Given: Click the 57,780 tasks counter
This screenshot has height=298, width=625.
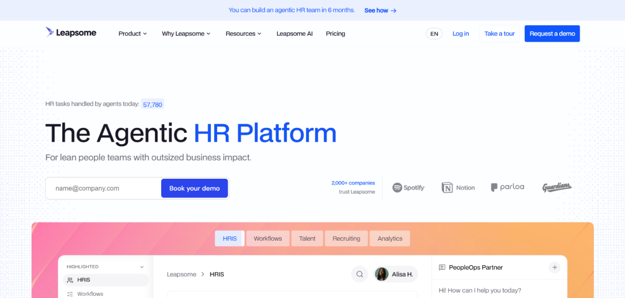Looking at the screenshot, I should (152, 104).
